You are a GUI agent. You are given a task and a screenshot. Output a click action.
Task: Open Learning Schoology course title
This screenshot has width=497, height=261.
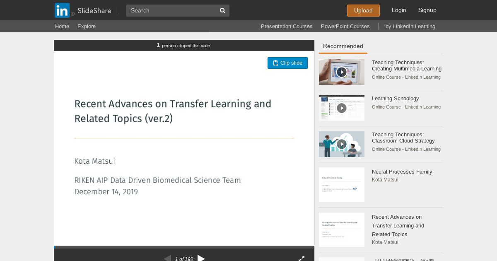pos(396,99)
